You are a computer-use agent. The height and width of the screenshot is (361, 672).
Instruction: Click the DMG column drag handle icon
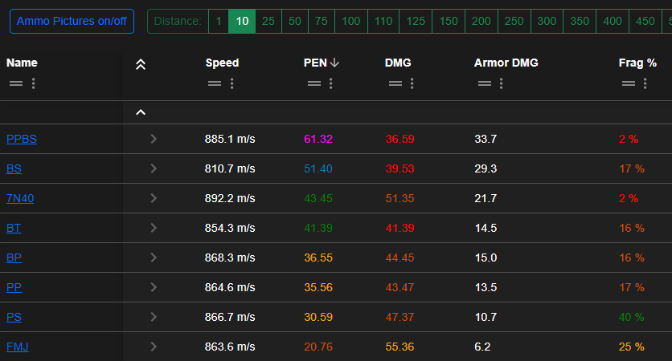(x=395, y=83)
